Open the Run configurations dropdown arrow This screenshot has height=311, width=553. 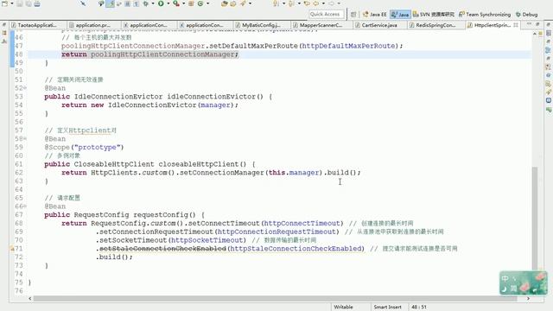pyautogui.click(x=168, y=3)
